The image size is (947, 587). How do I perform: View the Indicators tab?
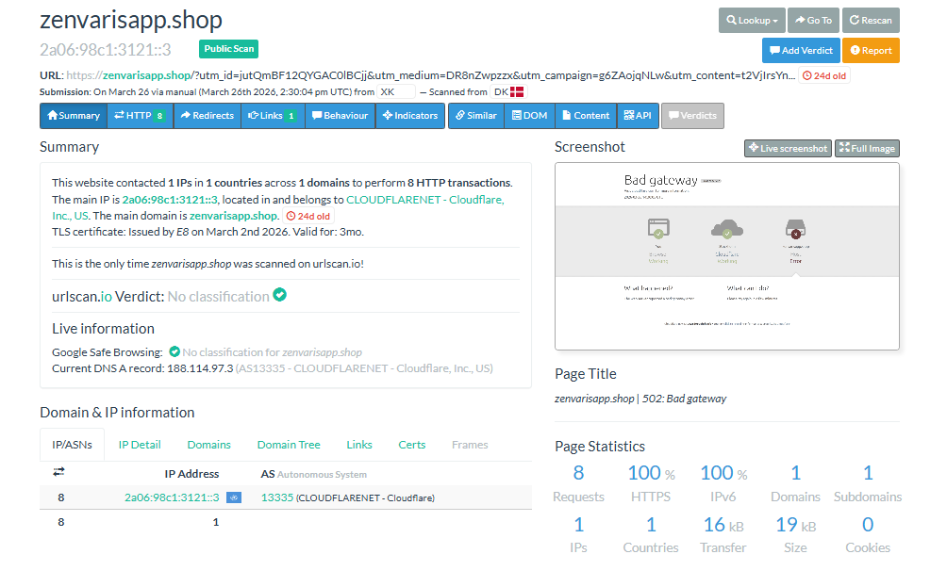pyautogui.click(x=410, y=116)
